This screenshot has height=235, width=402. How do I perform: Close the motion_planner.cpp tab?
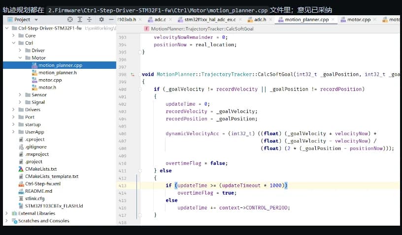point(333,20)
